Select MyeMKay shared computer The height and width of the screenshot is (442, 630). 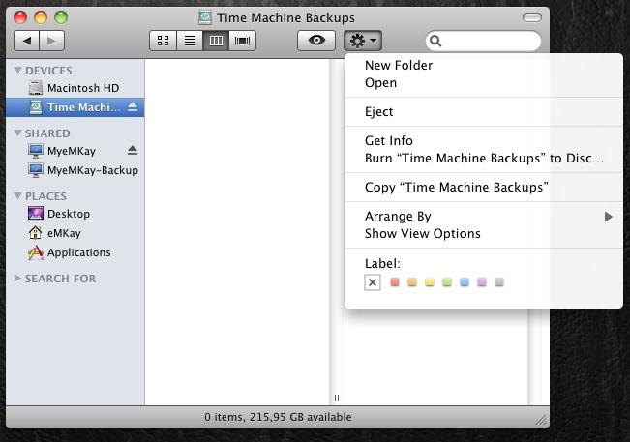point(75,151)
